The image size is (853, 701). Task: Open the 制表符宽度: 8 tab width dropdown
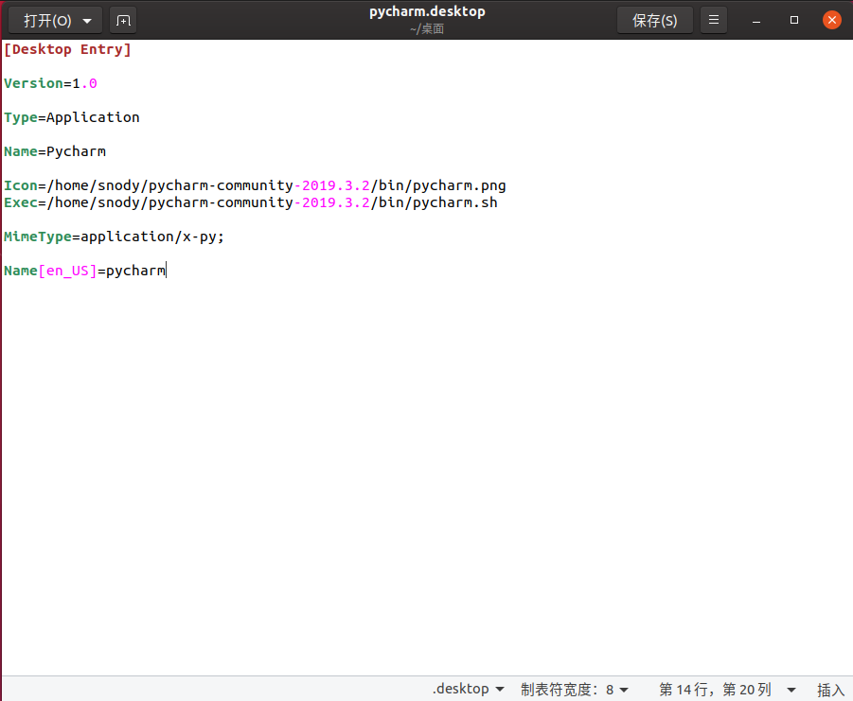pyautogui.click(x=575, y=689)
